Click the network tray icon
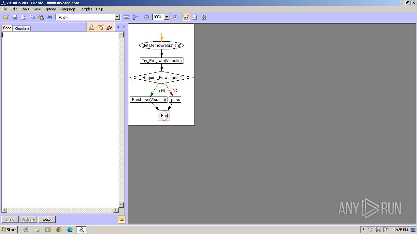The image size is (417, 234). [378, 230]
